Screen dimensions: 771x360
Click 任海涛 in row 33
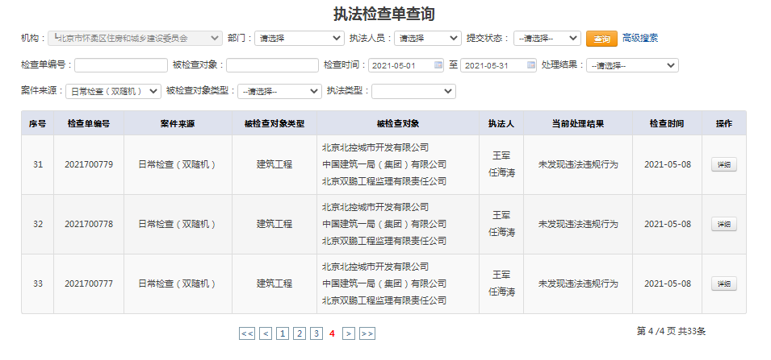[501, 292]
